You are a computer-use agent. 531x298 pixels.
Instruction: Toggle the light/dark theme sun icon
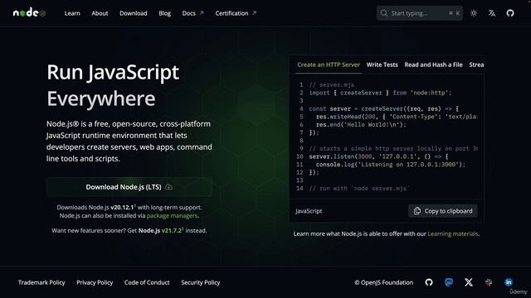click(474, 13)
